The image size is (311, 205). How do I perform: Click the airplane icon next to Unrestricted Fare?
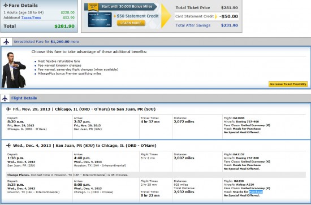coord(6,42)
